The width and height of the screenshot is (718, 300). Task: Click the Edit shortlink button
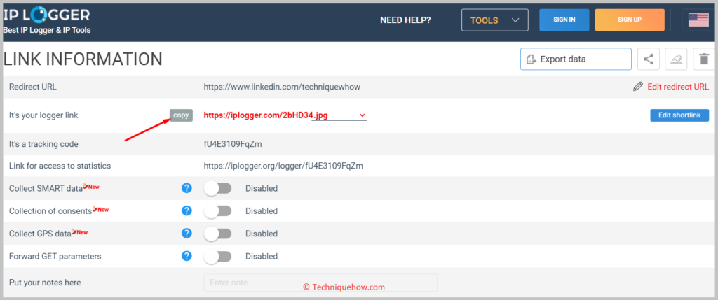click(x=679, y=115)
